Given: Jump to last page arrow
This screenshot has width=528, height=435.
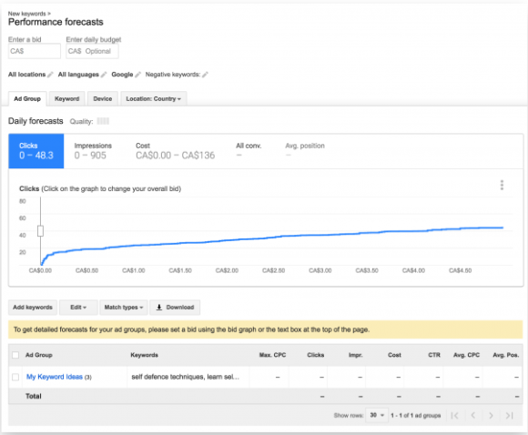Looking at the screenshot, I should pyautogui.click(x=509, y=416).
